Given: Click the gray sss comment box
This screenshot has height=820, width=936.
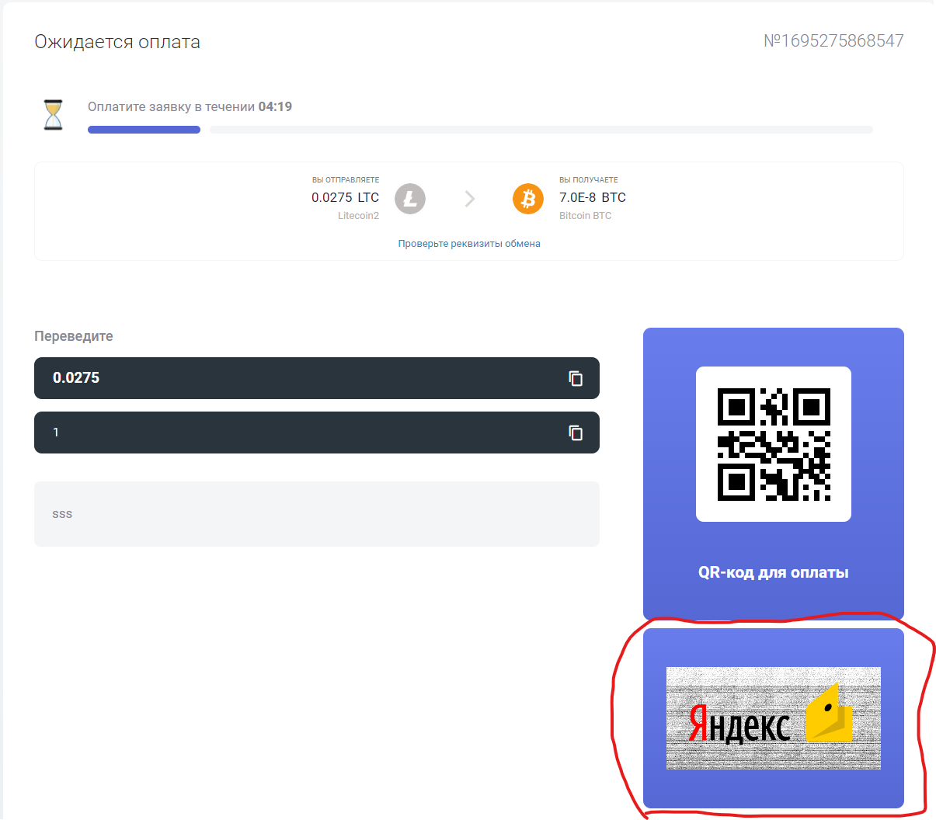Looking at the screenshot, I should point(317,514).
